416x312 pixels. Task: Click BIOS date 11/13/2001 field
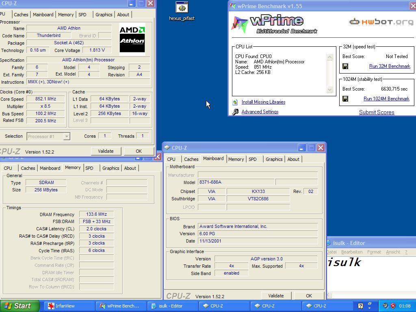[258, 241]
